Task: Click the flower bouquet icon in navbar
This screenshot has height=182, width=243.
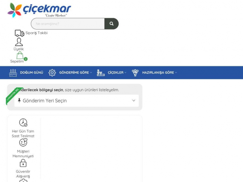Action: 135,73
